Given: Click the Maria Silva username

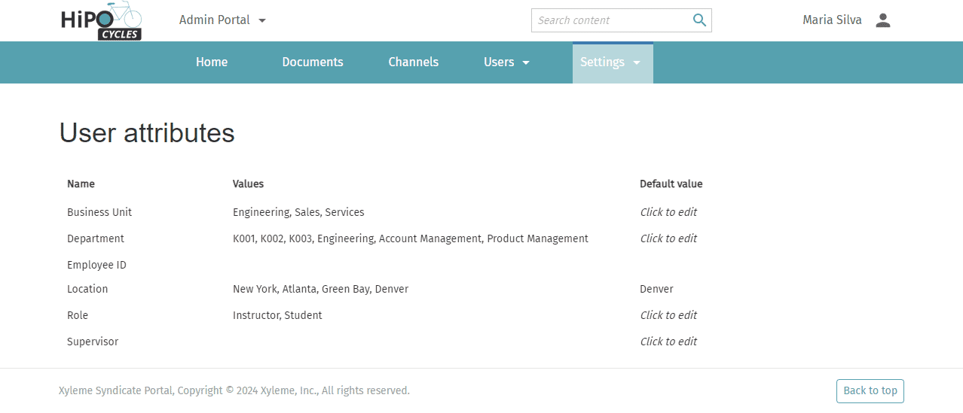Looking at the screenshot, I should [x=832, y=20].
